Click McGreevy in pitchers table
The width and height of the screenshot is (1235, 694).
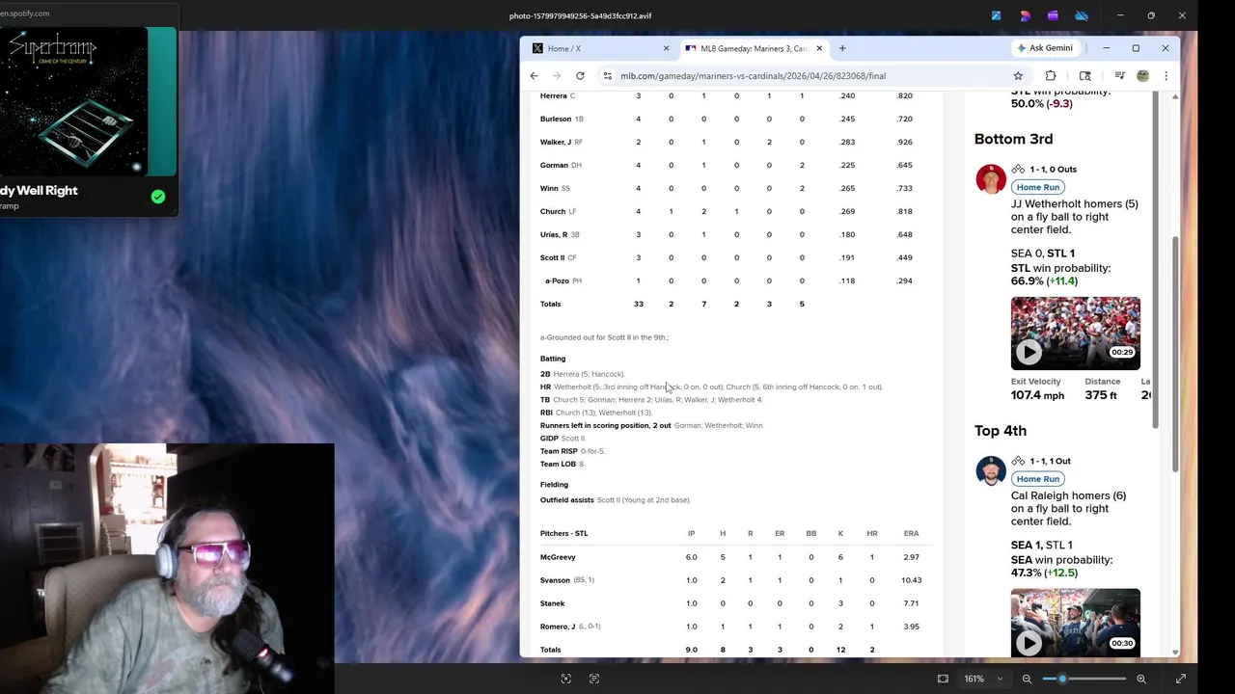(x=558, y=557)
